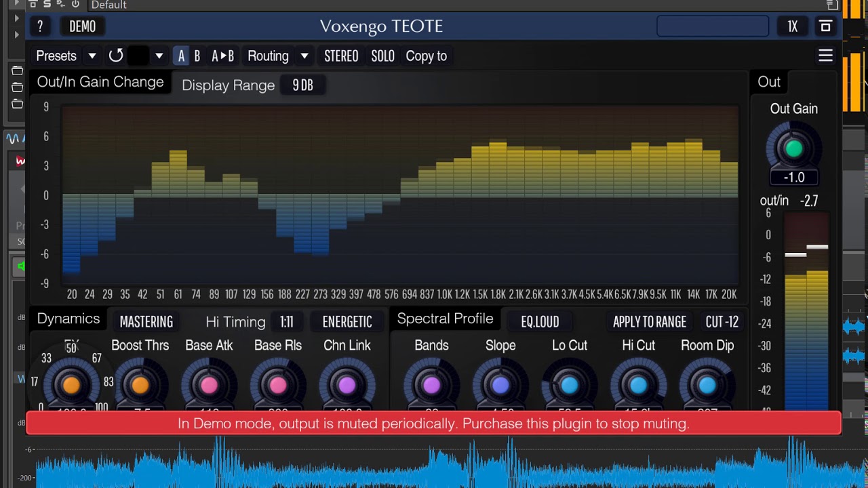
Task: Expand the Presets dropdown arrow
Action: (92, 56)
